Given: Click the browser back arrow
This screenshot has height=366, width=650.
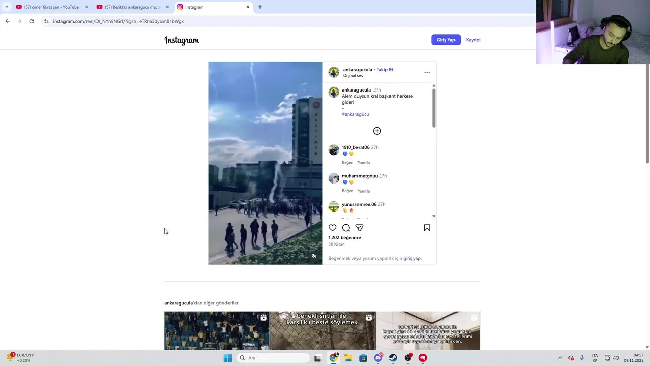Looking at the screenshot, I should pos(7,21).
